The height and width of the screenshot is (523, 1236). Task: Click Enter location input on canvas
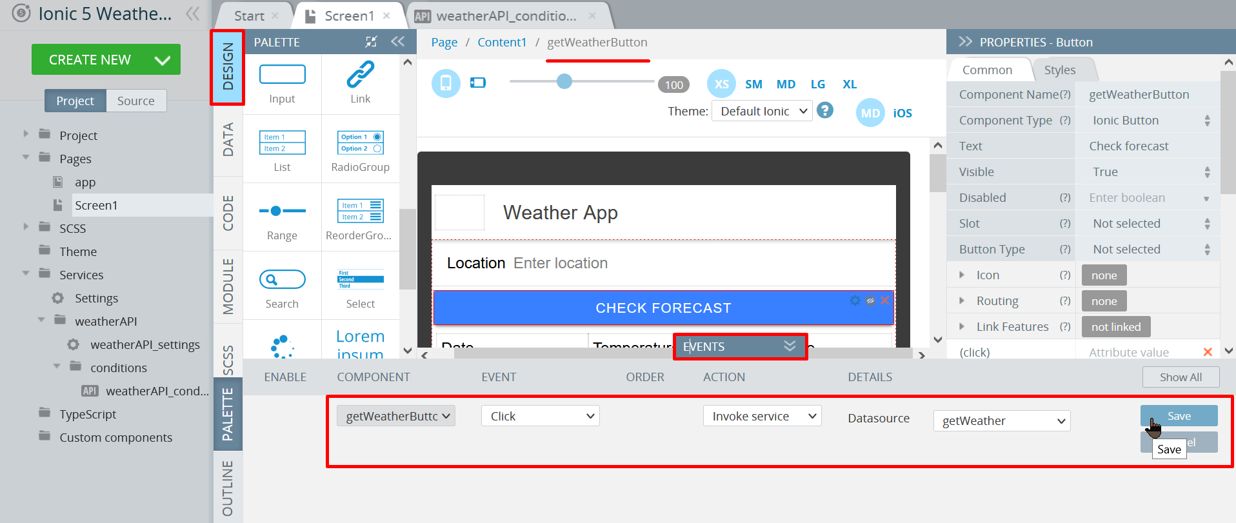point(561,263)
